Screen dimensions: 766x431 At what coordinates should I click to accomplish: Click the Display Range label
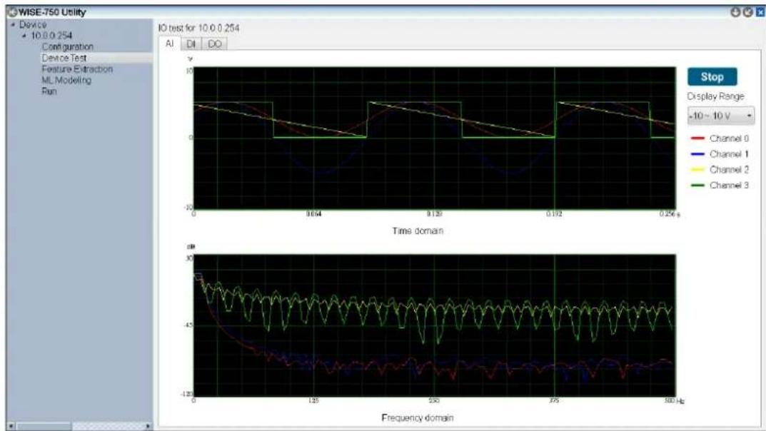coord(716,96)
